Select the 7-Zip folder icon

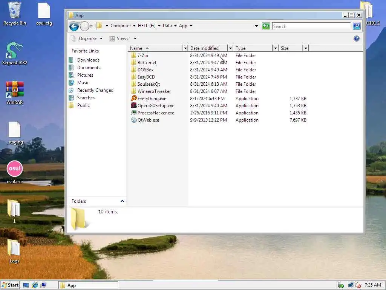coord(133,55)
